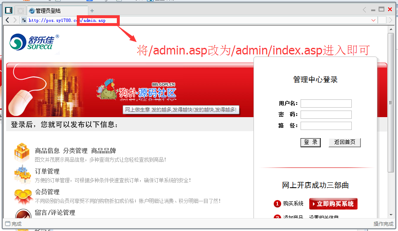Click the 完成 status bar icon
Viewport: 398px width, 231px height.
click(8, 224)
